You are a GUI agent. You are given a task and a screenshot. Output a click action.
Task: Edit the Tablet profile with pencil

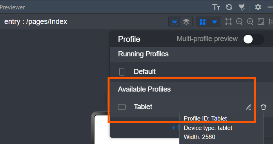(x=249, y=107)
